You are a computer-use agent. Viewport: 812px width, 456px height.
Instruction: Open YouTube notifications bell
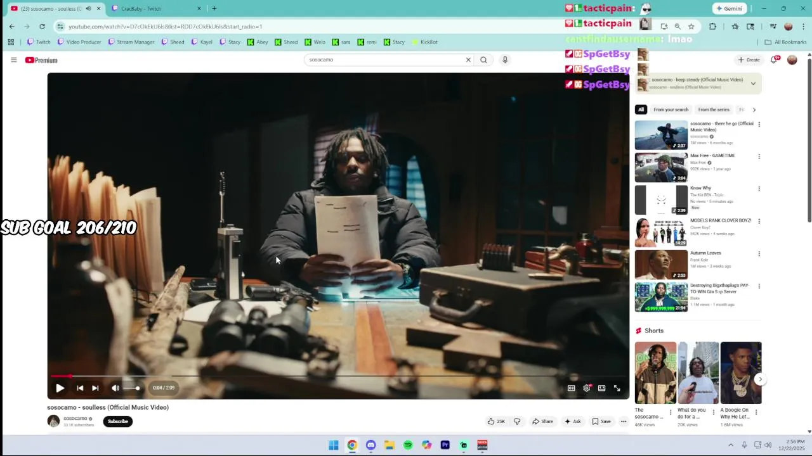click(x=774, y=60)
